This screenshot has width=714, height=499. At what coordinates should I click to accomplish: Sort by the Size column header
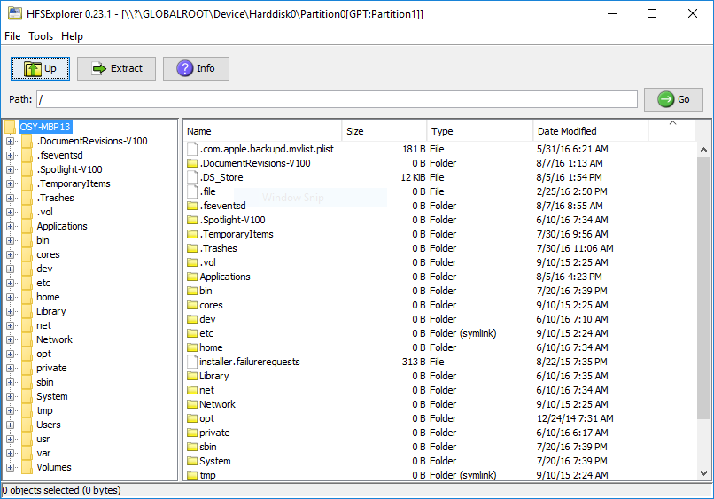pos(384,131)
